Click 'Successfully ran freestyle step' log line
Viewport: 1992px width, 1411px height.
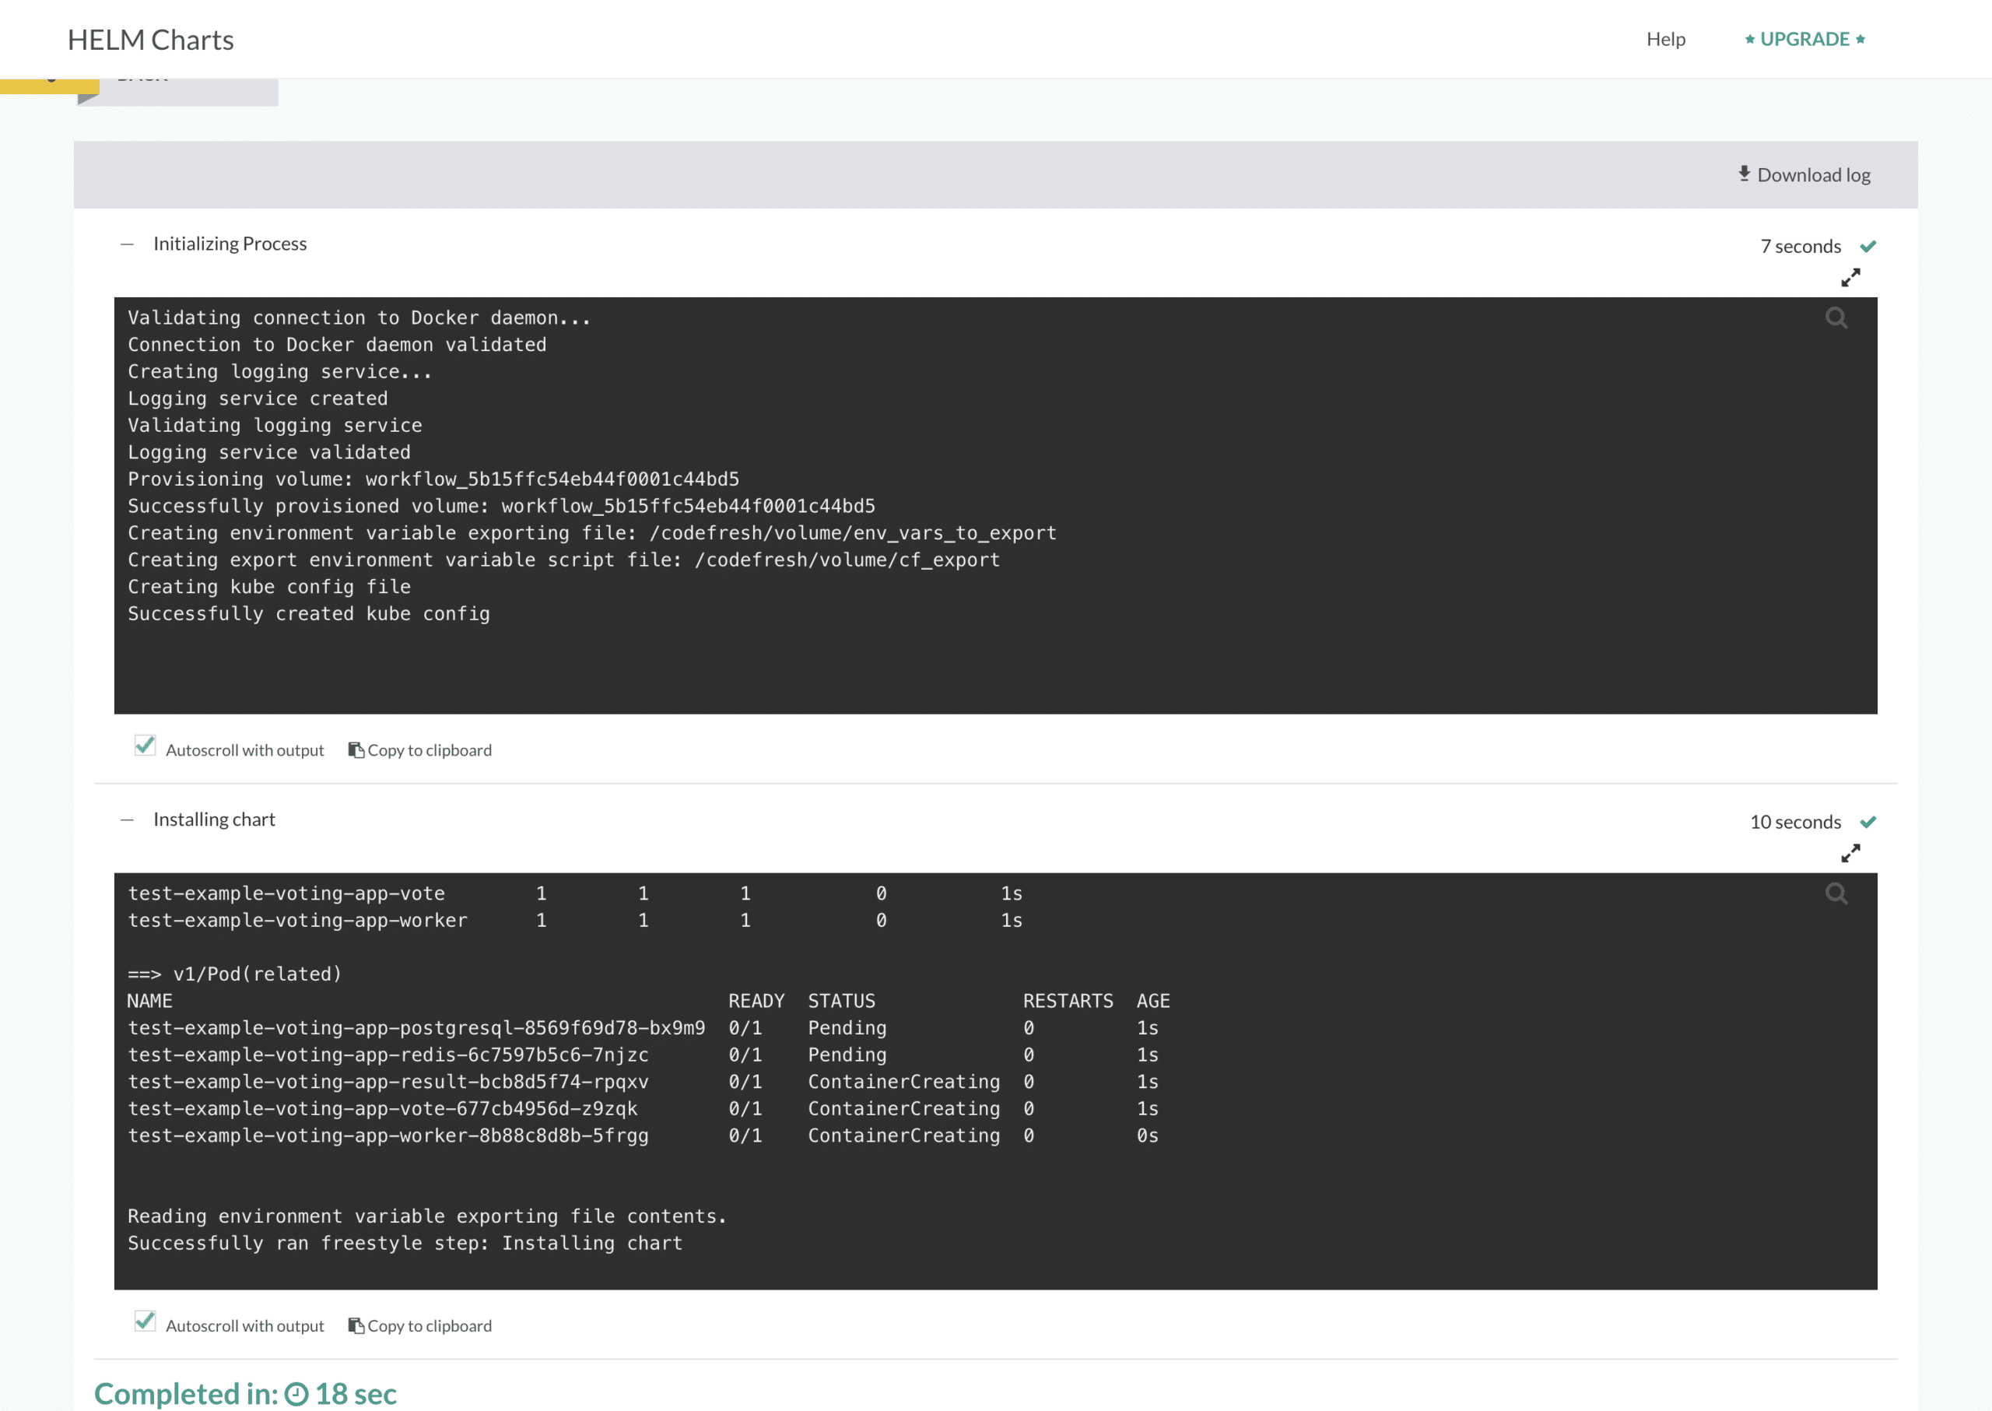click(x=405, y=1244)
